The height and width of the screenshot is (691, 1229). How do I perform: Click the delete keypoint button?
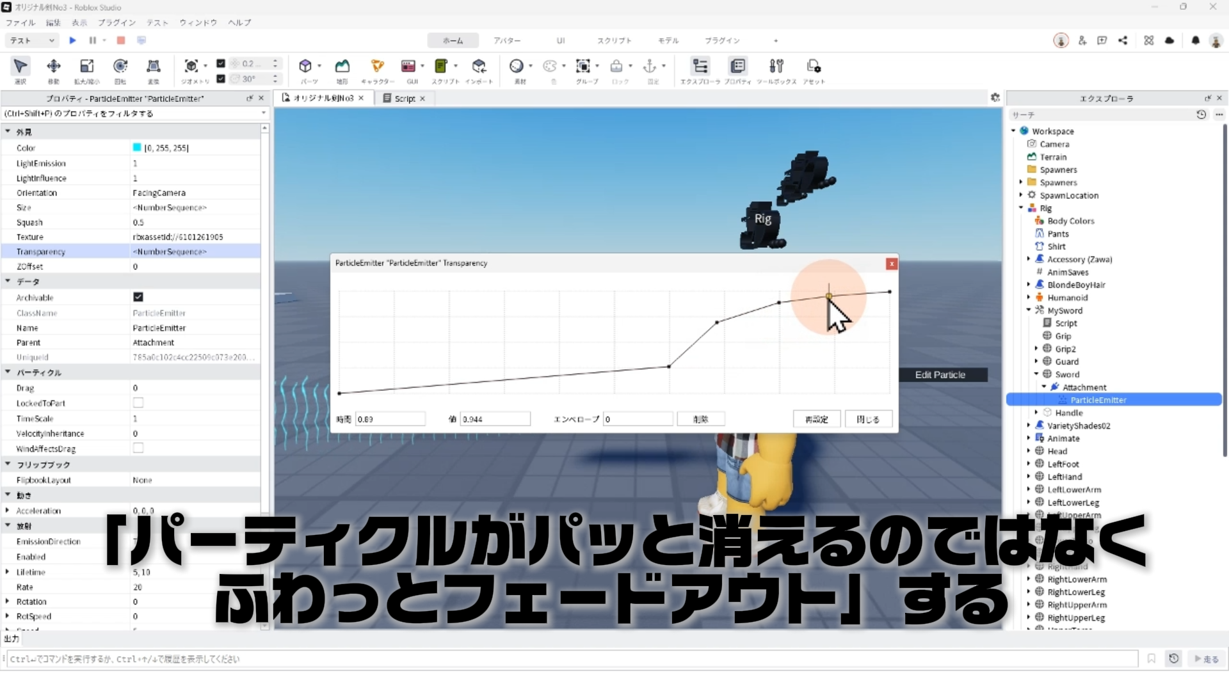[700, 419]
